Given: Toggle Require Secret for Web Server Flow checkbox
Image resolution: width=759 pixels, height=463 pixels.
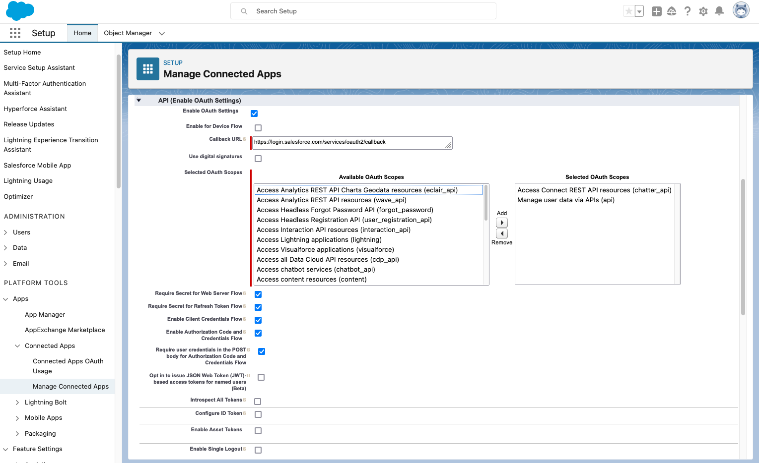Looking at the screenshot, I should [258, 294].
